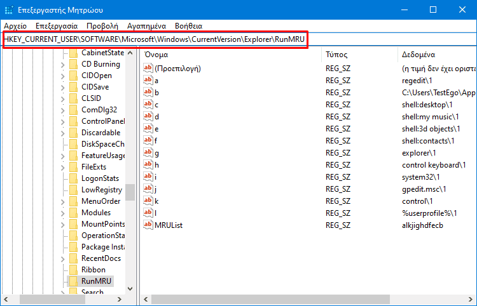Click values pane scroll left arrow

pyautogui.click(x=146, y=299)
